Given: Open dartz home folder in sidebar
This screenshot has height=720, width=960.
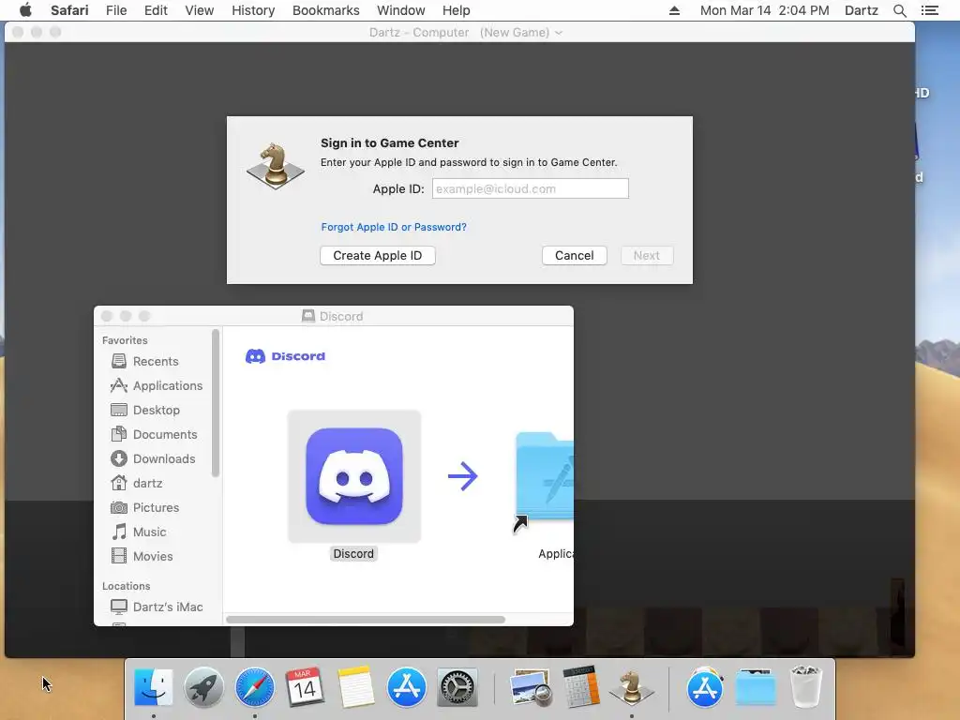Looking at the screenshot, I should point(137,483).
